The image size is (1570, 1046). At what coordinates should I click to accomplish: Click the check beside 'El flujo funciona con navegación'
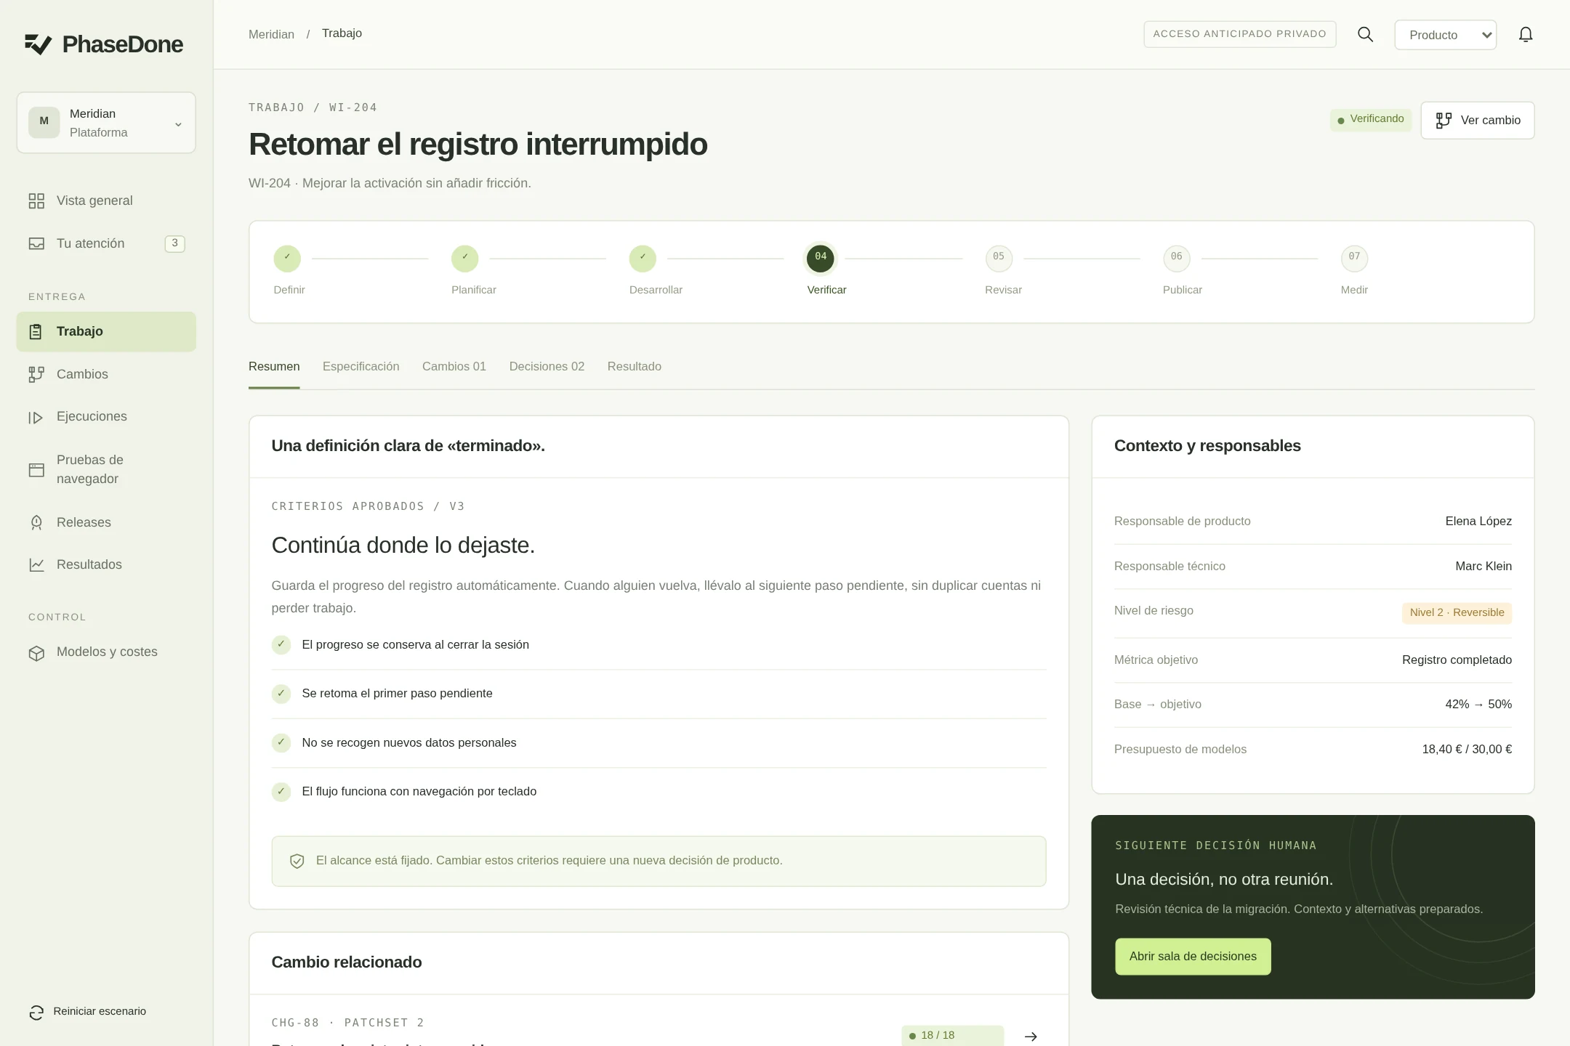281,792
